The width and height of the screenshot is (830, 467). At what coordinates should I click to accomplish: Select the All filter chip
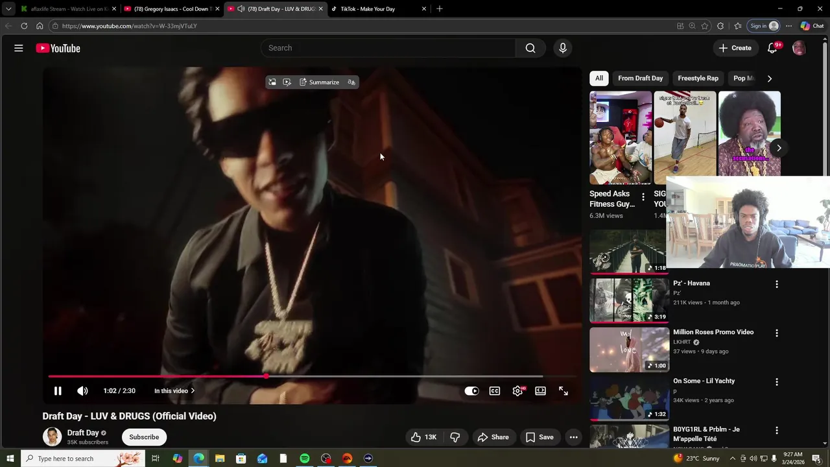(599, 78)
